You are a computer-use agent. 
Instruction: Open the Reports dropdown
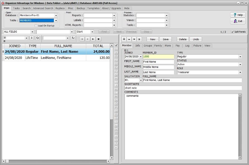click(x=114, y=15)
